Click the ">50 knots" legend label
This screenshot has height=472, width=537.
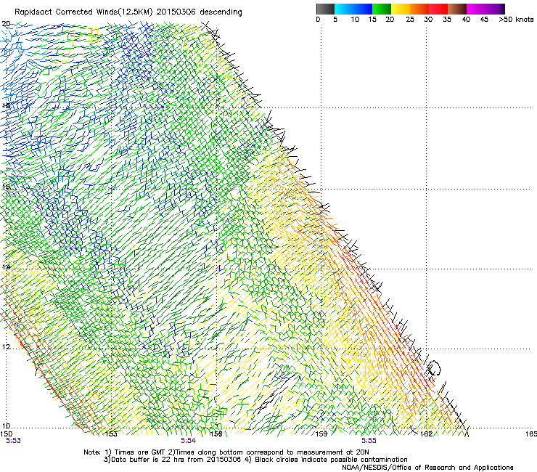click(516, 20)
